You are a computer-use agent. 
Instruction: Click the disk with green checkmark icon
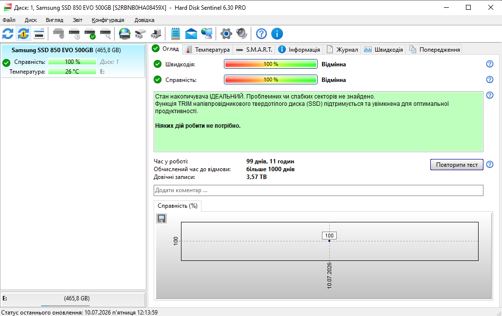tap(90, 34)
